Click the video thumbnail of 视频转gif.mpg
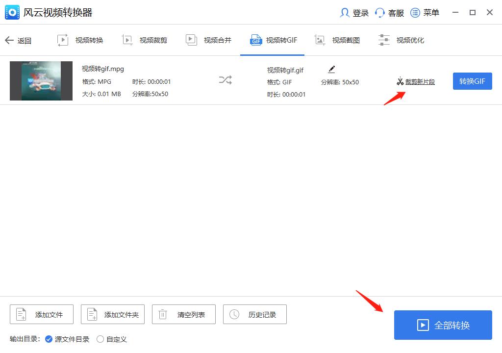 [41, 80]
